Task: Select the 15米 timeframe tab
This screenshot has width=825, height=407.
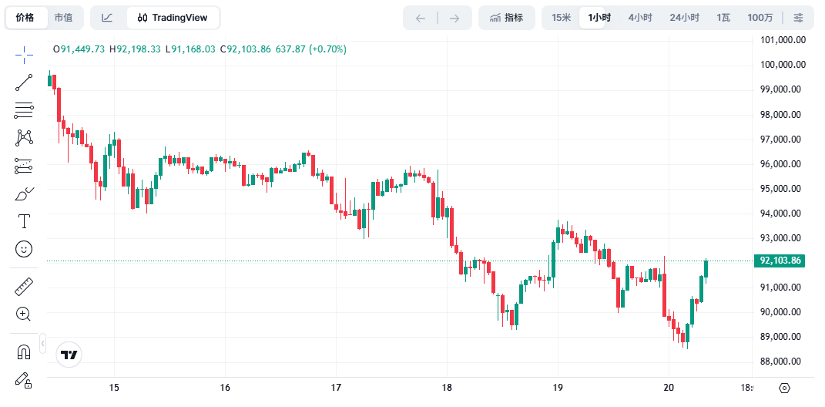Action: coord(561,18)
